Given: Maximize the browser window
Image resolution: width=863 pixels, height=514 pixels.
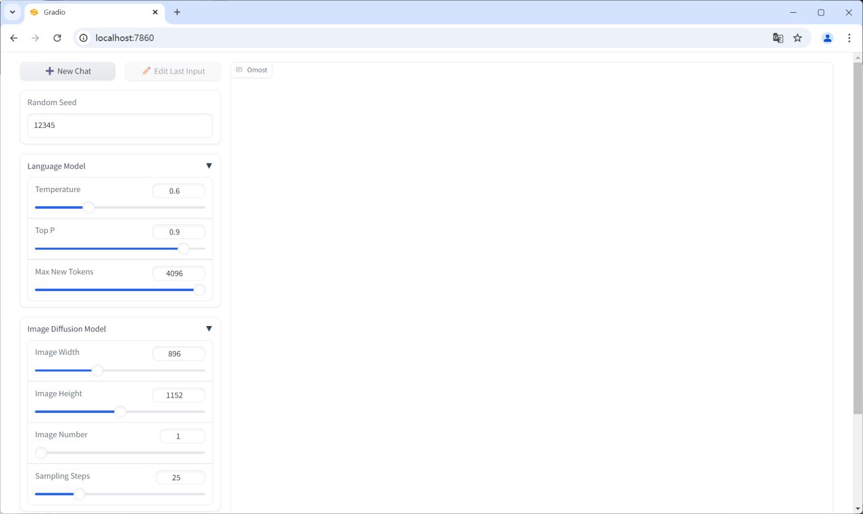Looking at the screenshot, I should pyautogui.click(x=821, y=12).
